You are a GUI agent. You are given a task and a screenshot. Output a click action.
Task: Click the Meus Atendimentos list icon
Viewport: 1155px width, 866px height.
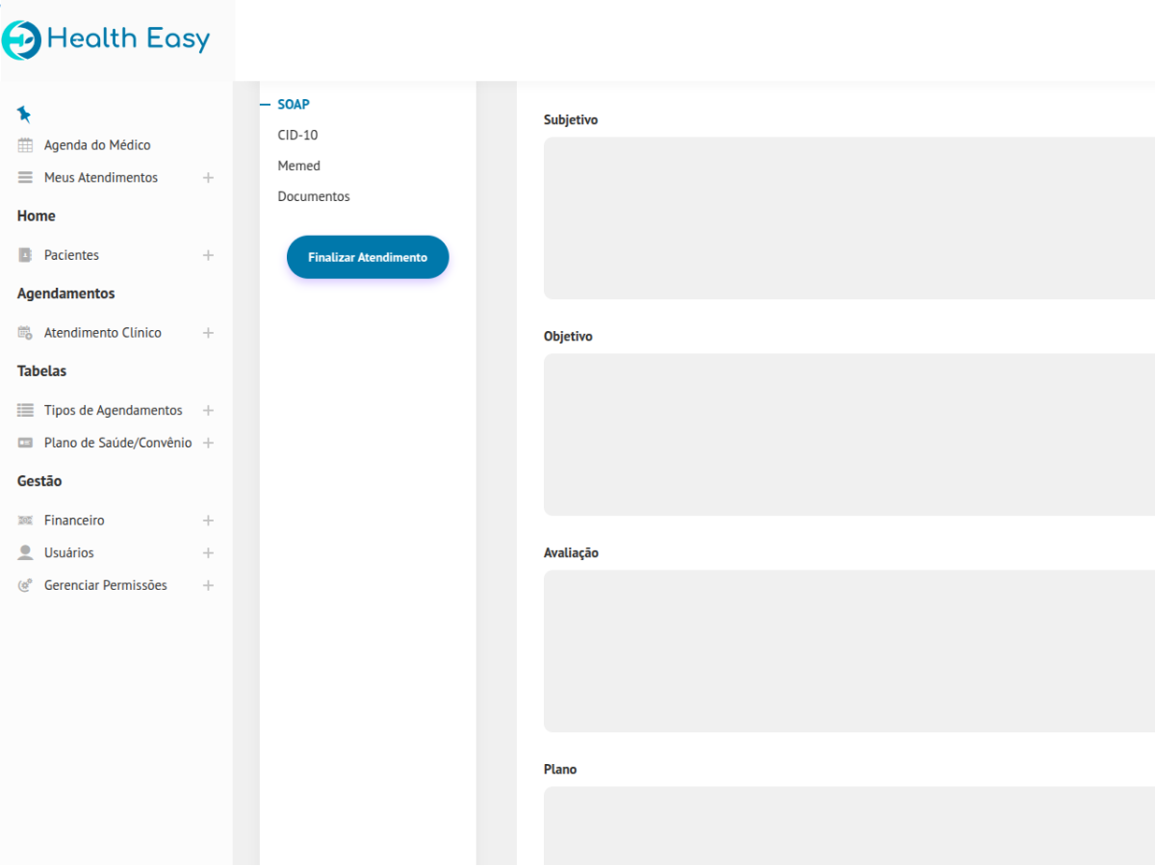click(x=26, y=178)
